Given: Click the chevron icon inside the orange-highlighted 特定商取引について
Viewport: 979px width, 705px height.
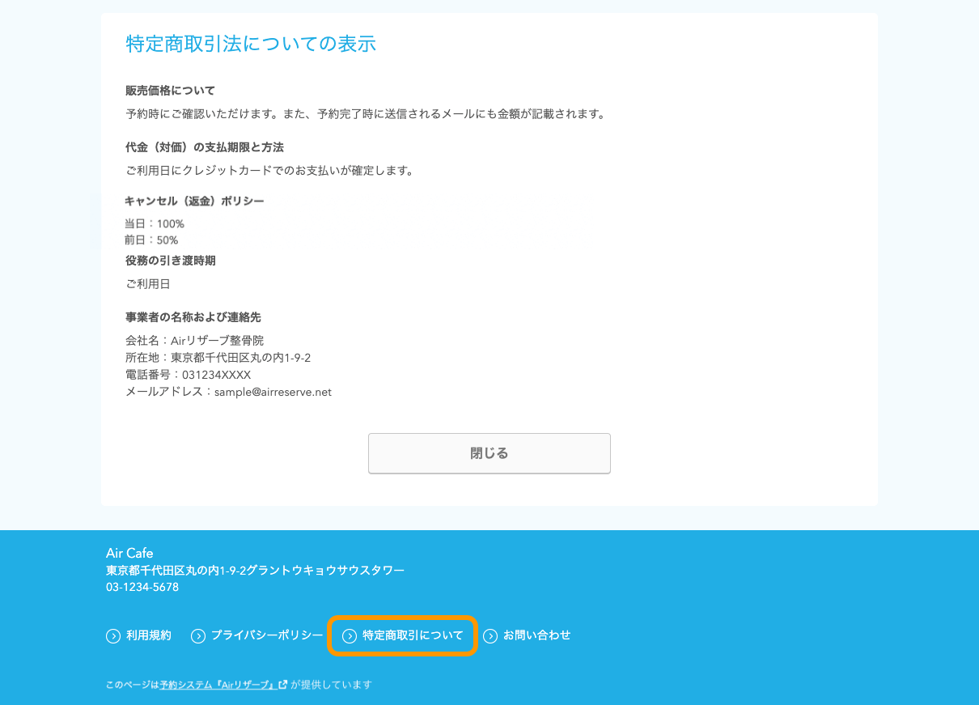Looking at the screenshot, I should coord(349,635).
